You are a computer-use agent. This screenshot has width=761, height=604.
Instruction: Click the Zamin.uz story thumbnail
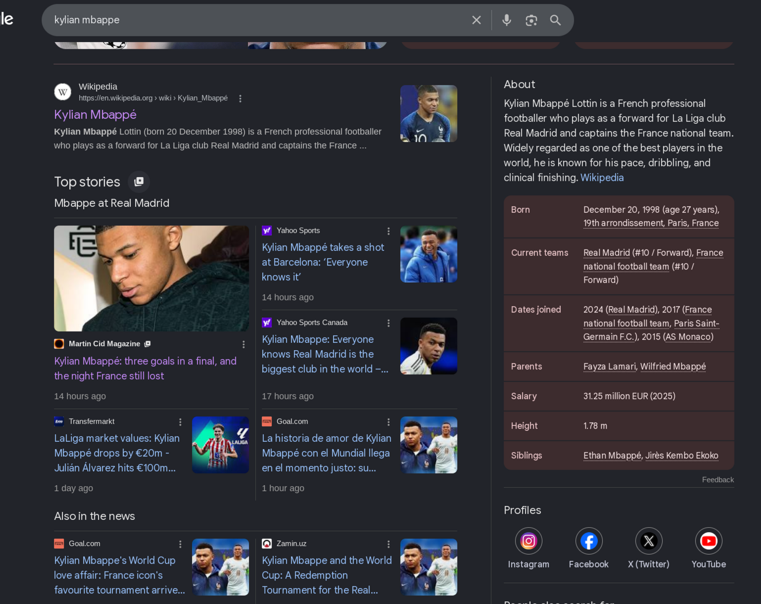tap(428, 567)
